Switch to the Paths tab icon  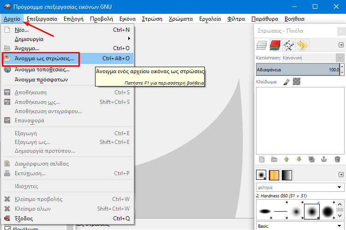pos(289,45)
